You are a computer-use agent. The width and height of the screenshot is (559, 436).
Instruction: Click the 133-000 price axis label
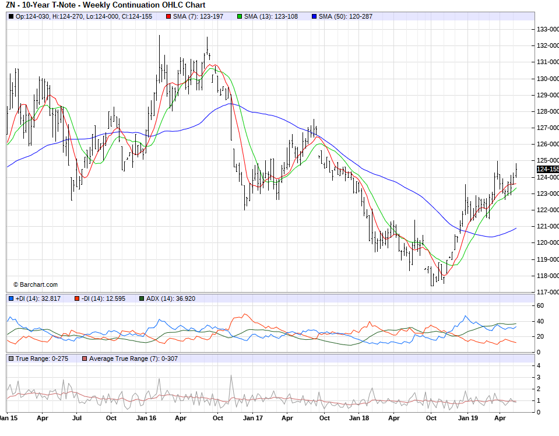tap(547, 29)
